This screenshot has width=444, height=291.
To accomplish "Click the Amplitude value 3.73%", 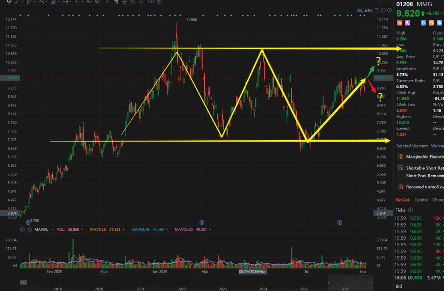I will 403,75.
